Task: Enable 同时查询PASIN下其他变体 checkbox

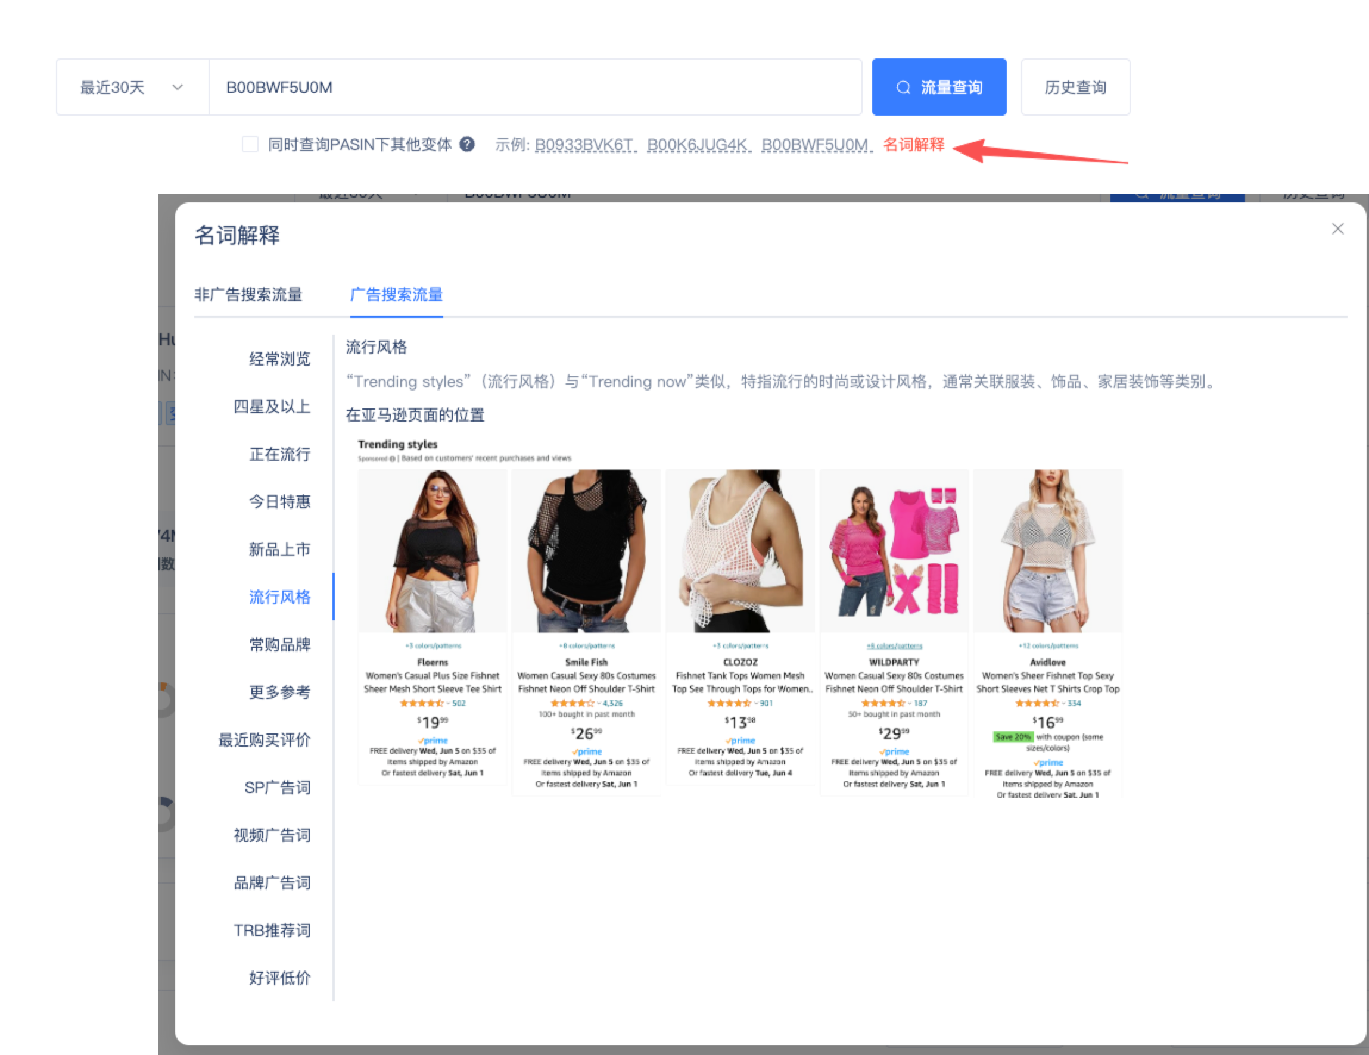Action: (x=250, y=145)
